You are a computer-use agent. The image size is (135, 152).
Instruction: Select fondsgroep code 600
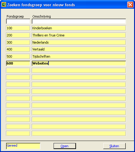(18, 63)
